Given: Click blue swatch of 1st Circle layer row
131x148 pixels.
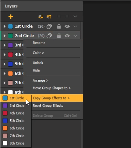Looking at the screenshot, I should [10, 26].
